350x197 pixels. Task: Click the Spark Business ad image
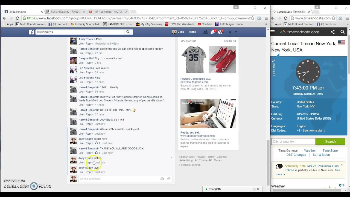click(208, 114)
